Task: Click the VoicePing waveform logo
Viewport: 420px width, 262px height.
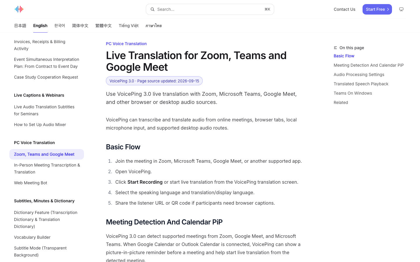Action: [19, 9]
